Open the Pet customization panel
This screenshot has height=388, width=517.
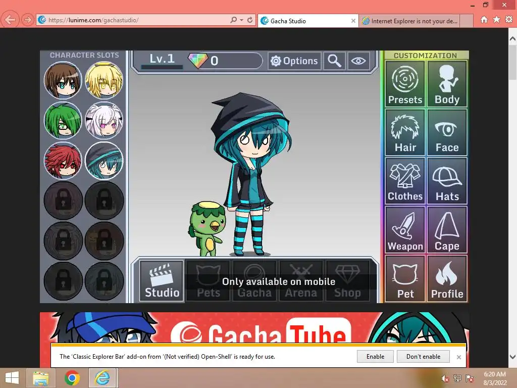pos(405,278)
